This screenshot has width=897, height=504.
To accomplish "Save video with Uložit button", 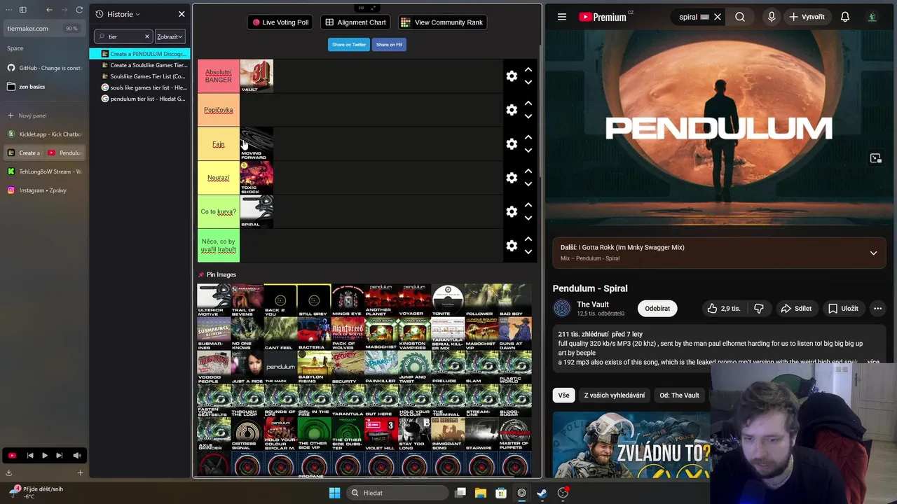I will click(843, 309).
